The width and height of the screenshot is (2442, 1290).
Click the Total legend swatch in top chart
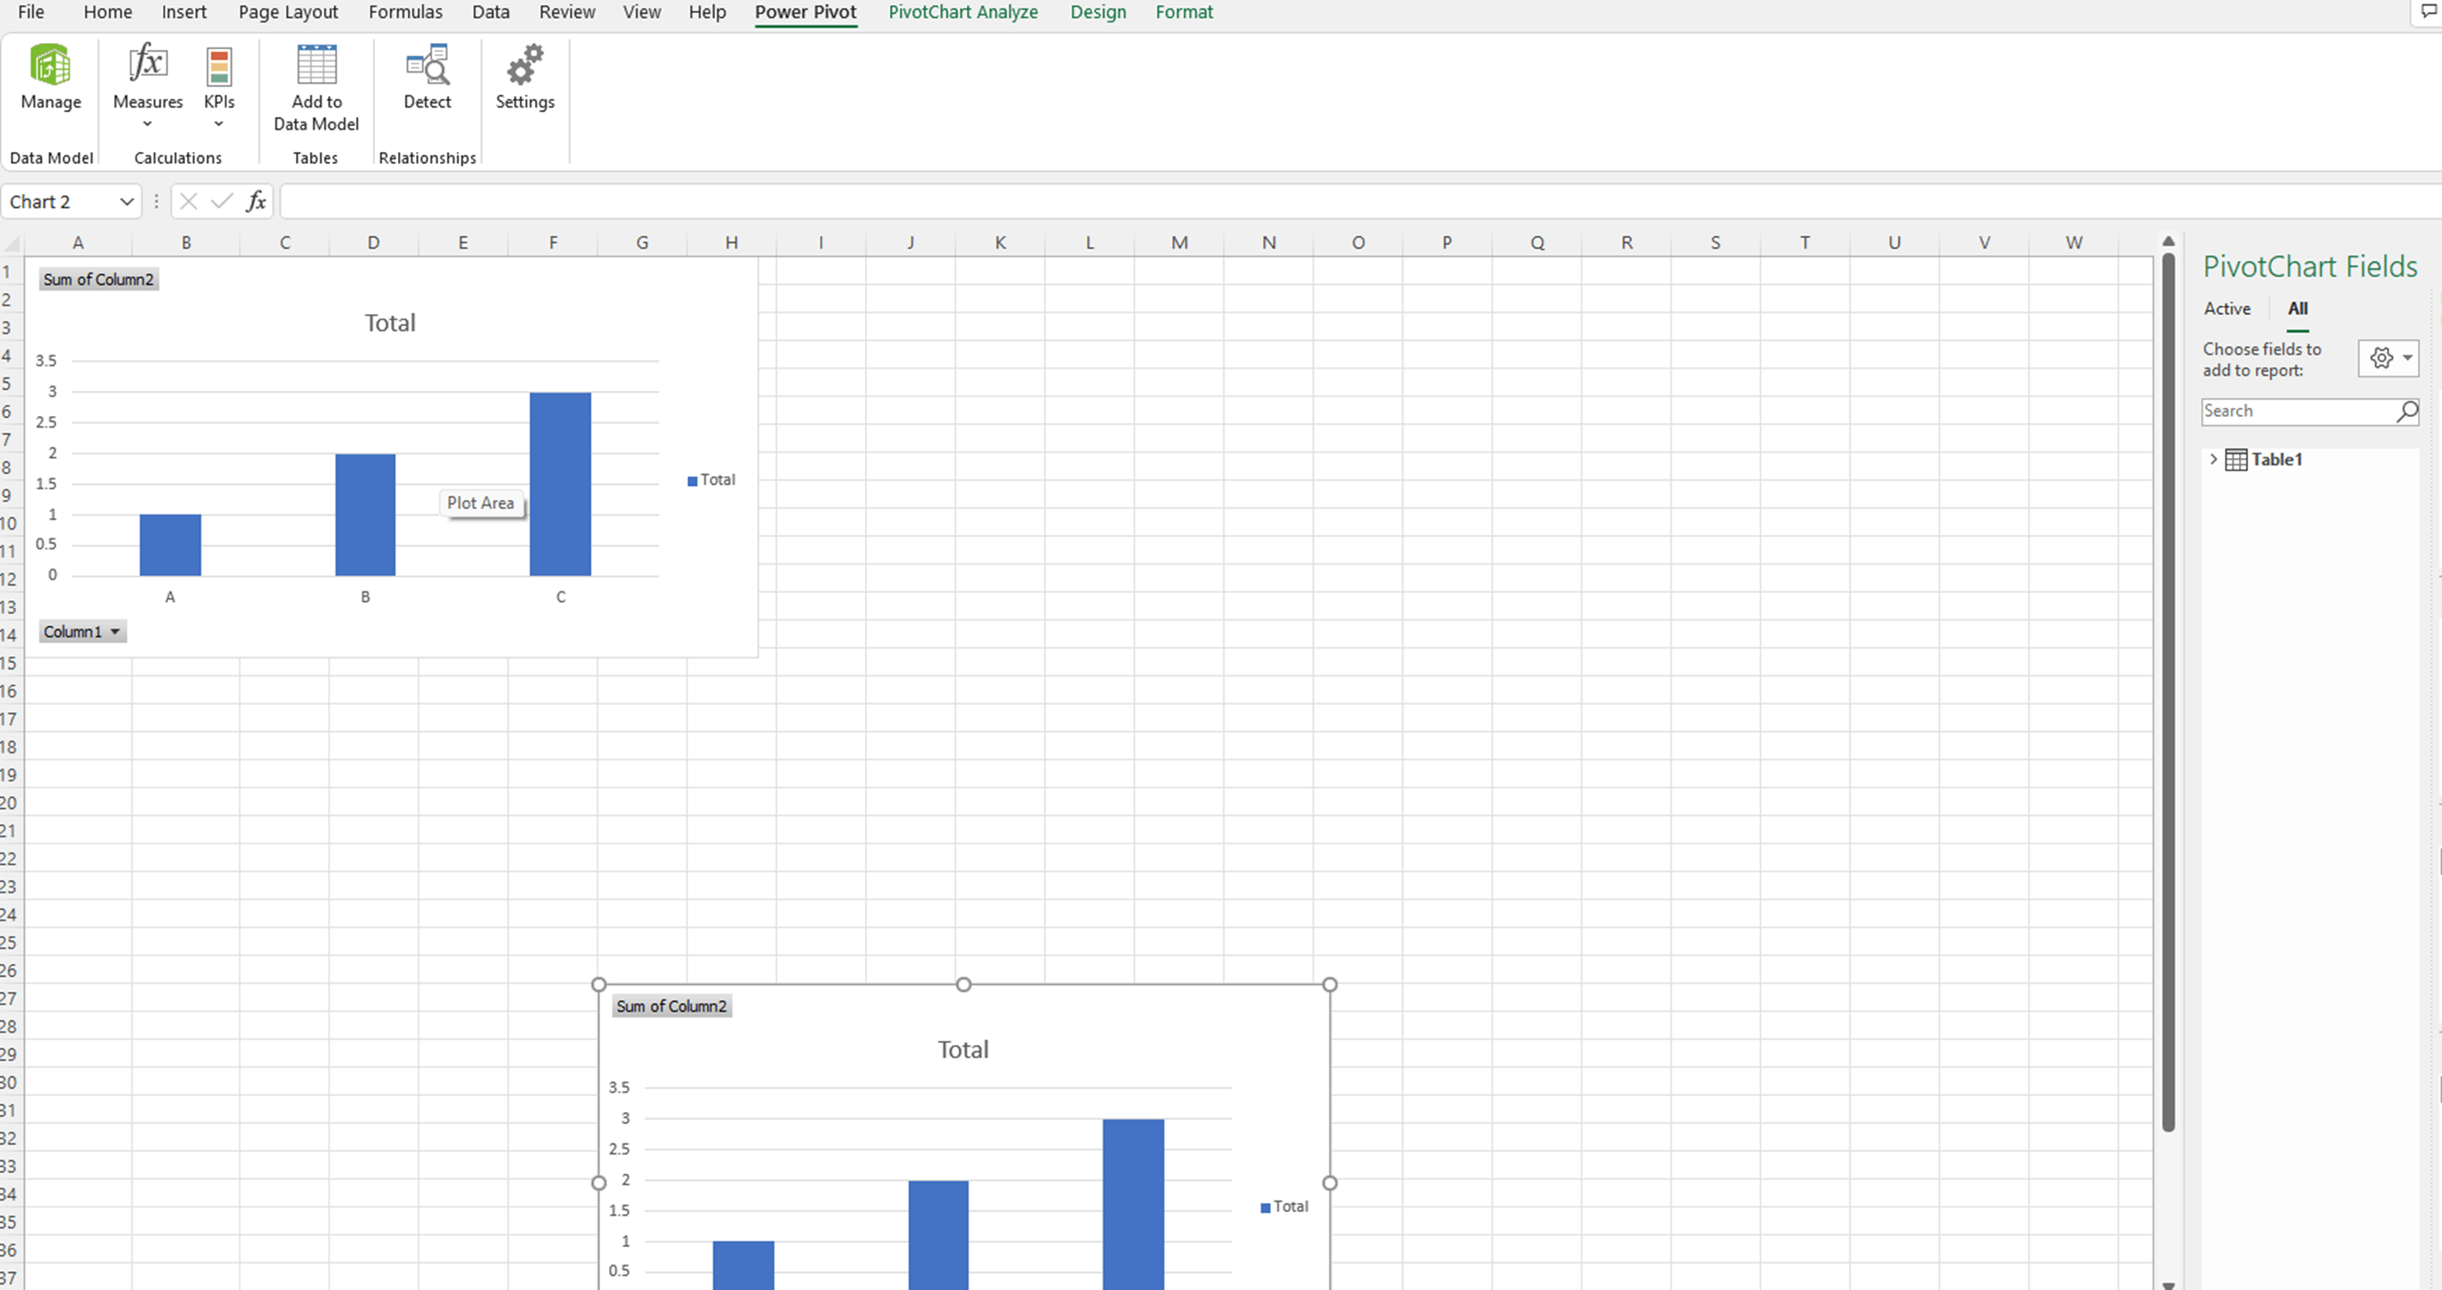click(692, 480)
